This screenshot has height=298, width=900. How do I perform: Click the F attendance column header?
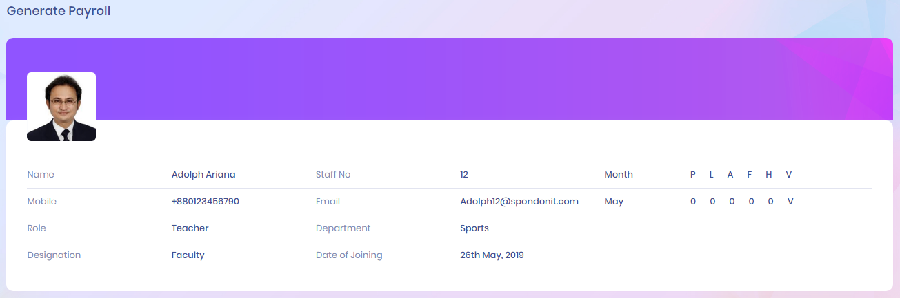point(750,175)
